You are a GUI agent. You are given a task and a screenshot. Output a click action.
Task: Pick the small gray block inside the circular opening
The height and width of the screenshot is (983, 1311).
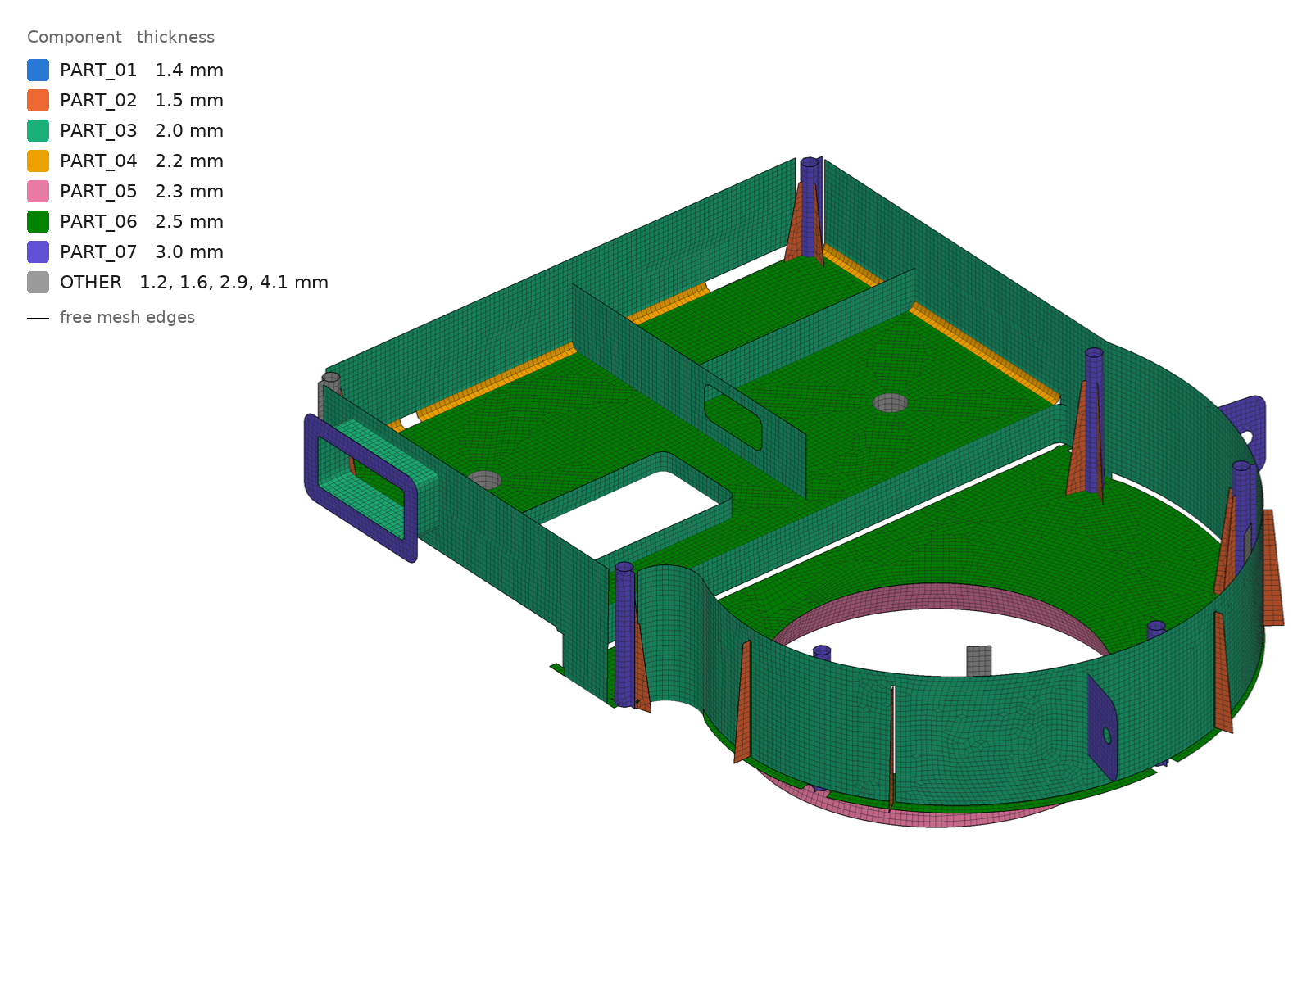pyautogui.click(x=979, y=661)
